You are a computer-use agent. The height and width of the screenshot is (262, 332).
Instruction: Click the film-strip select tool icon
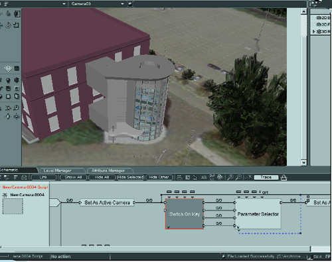point(17,14)
